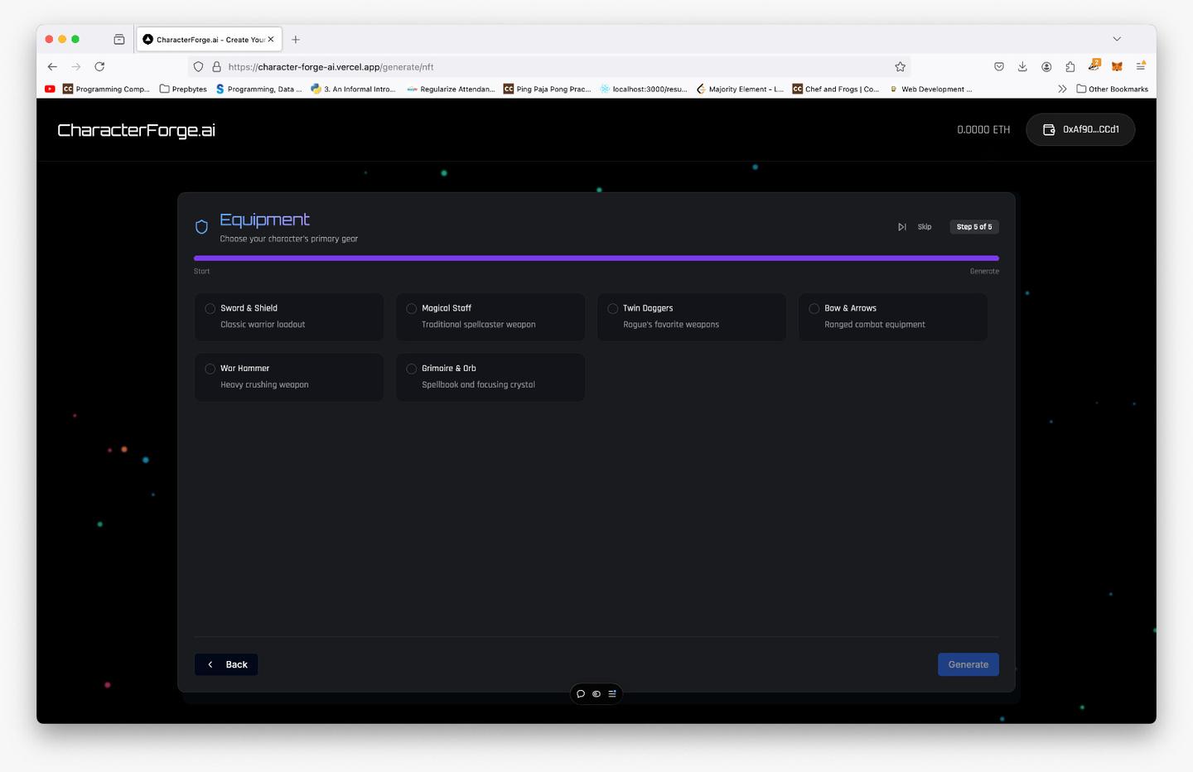The height and width of the screenshot is (772, 1193).
Task: Select the War Hammer radio option
Action: point(210,369)
